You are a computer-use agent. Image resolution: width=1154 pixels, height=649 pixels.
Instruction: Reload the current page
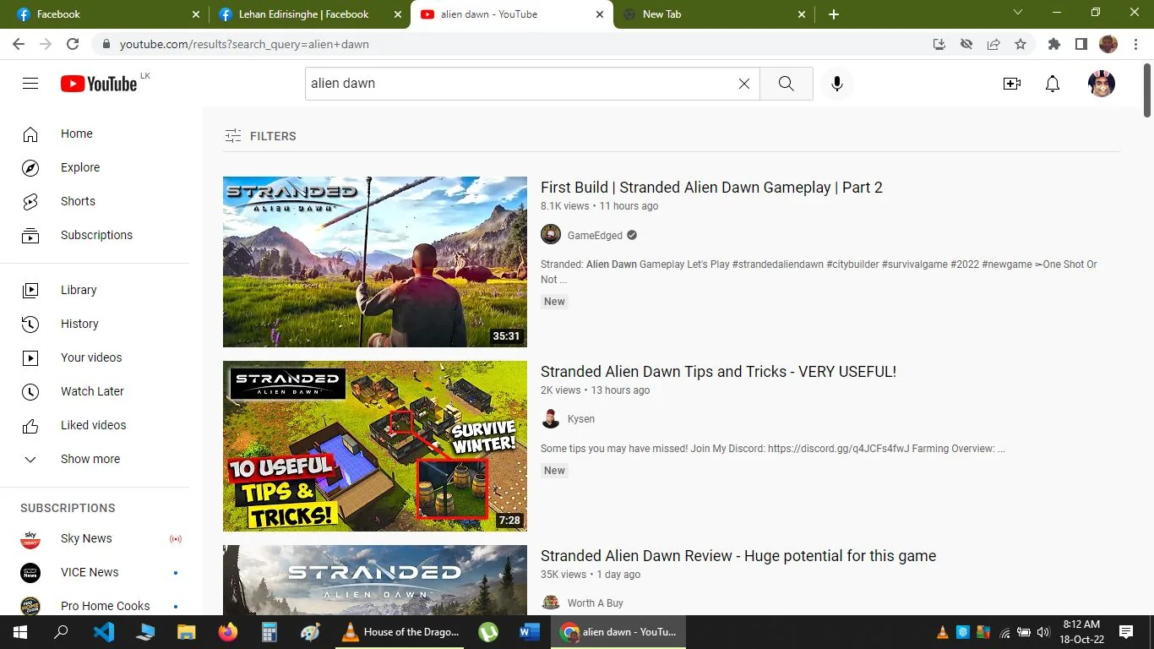(73, 44)
